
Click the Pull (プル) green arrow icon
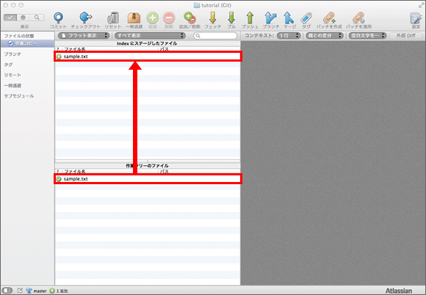(x=231, y=18)
